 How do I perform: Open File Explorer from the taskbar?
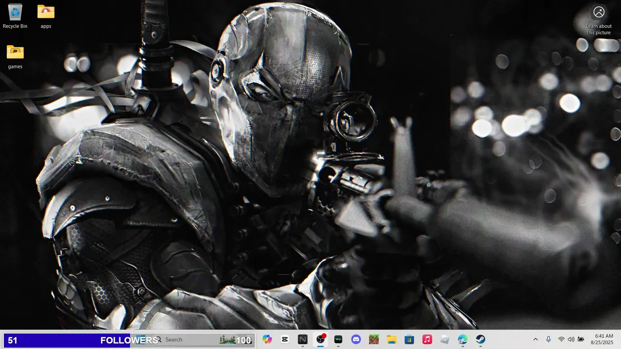(392, 339)
